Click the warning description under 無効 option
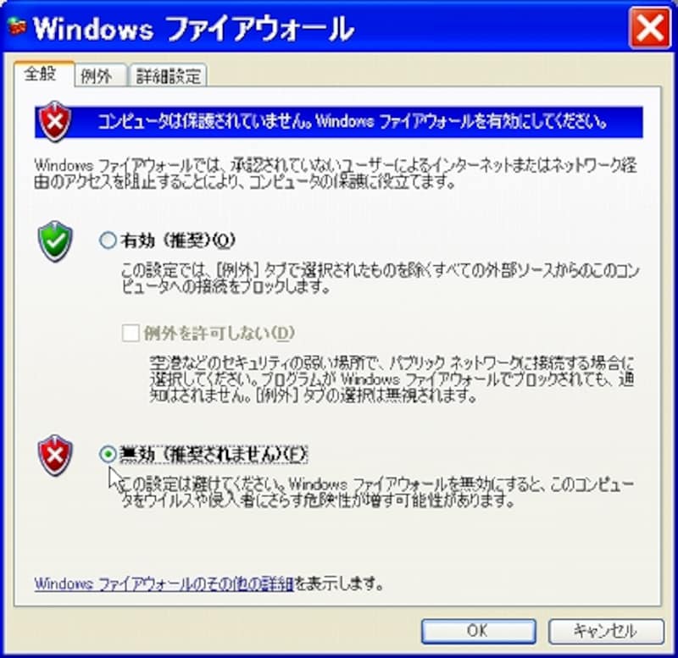This screenshot has width=678, height=658. click(377, 493)
